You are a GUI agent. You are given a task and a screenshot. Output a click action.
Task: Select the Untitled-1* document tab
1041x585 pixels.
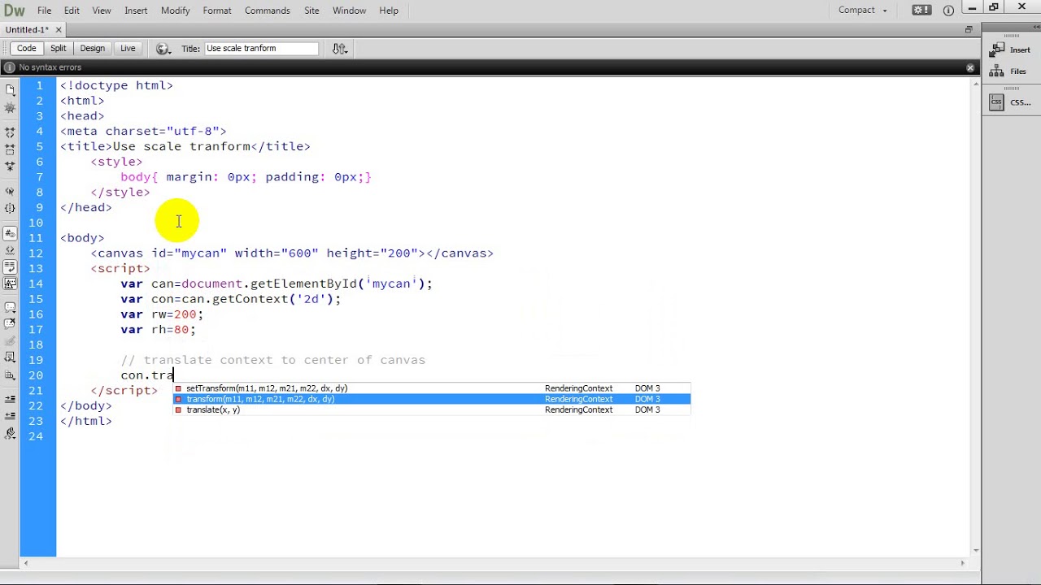27,30
